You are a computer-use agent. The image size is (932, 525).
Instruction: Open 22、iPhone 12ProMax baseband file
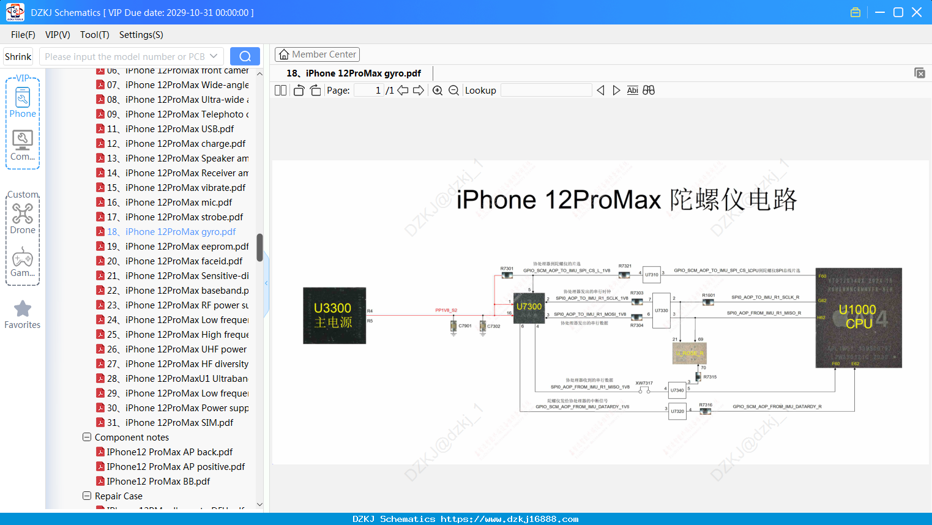(x=173, y=291)
